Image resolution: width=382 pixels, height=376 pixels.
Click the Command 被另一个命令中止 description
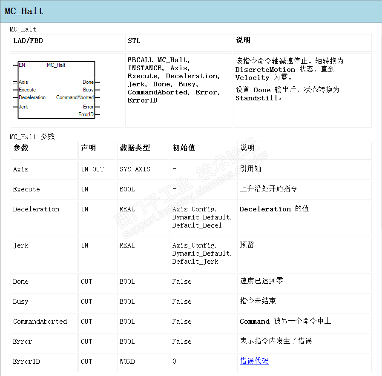[285, 321]
